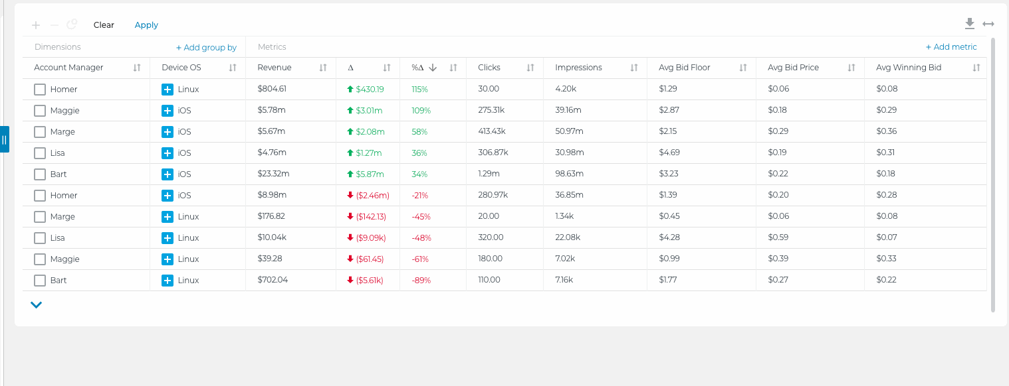The height and width of the screenshot is (386, 1009).
Task: Click the Clicks value 413.43k
Action: [492, 131]
